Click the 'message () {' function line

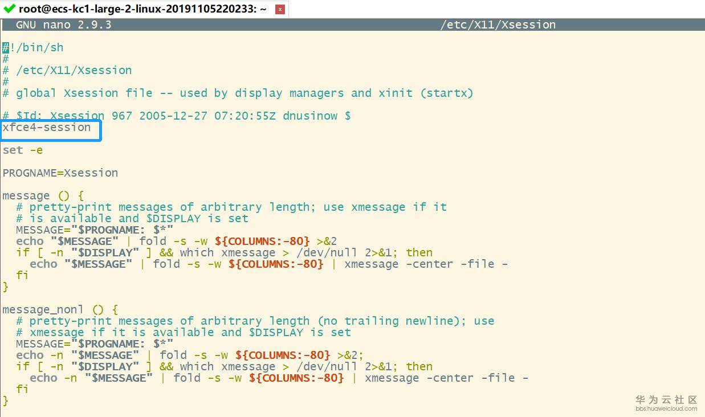tap(43, 195)
